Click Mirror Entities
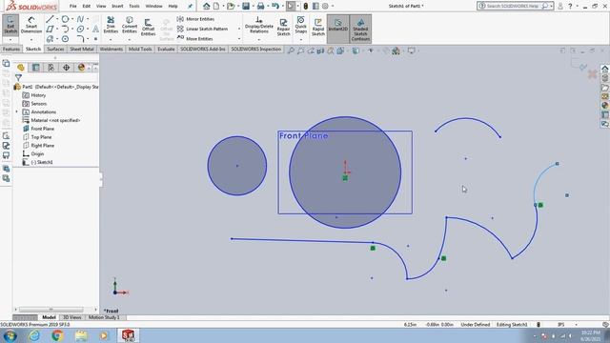This screenshot has height=343, width=610. pyautogui.click(x=195, y=19)
